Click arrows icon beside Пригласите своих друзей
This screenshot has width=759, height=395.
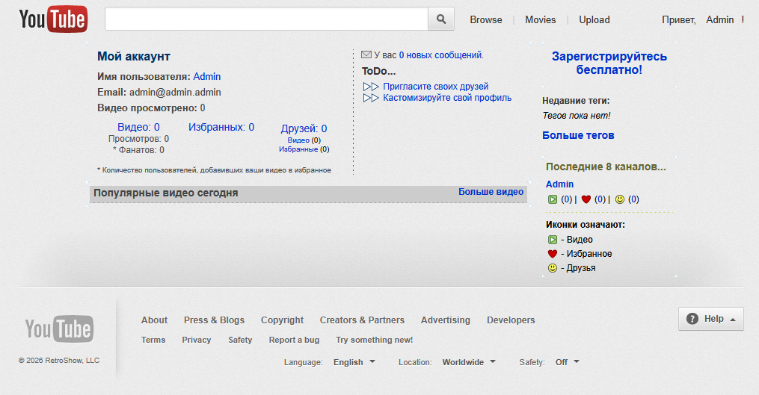click(371, 87)
